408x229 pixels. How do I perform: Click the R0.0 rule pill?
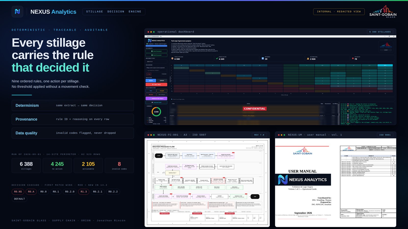point(44,192)
